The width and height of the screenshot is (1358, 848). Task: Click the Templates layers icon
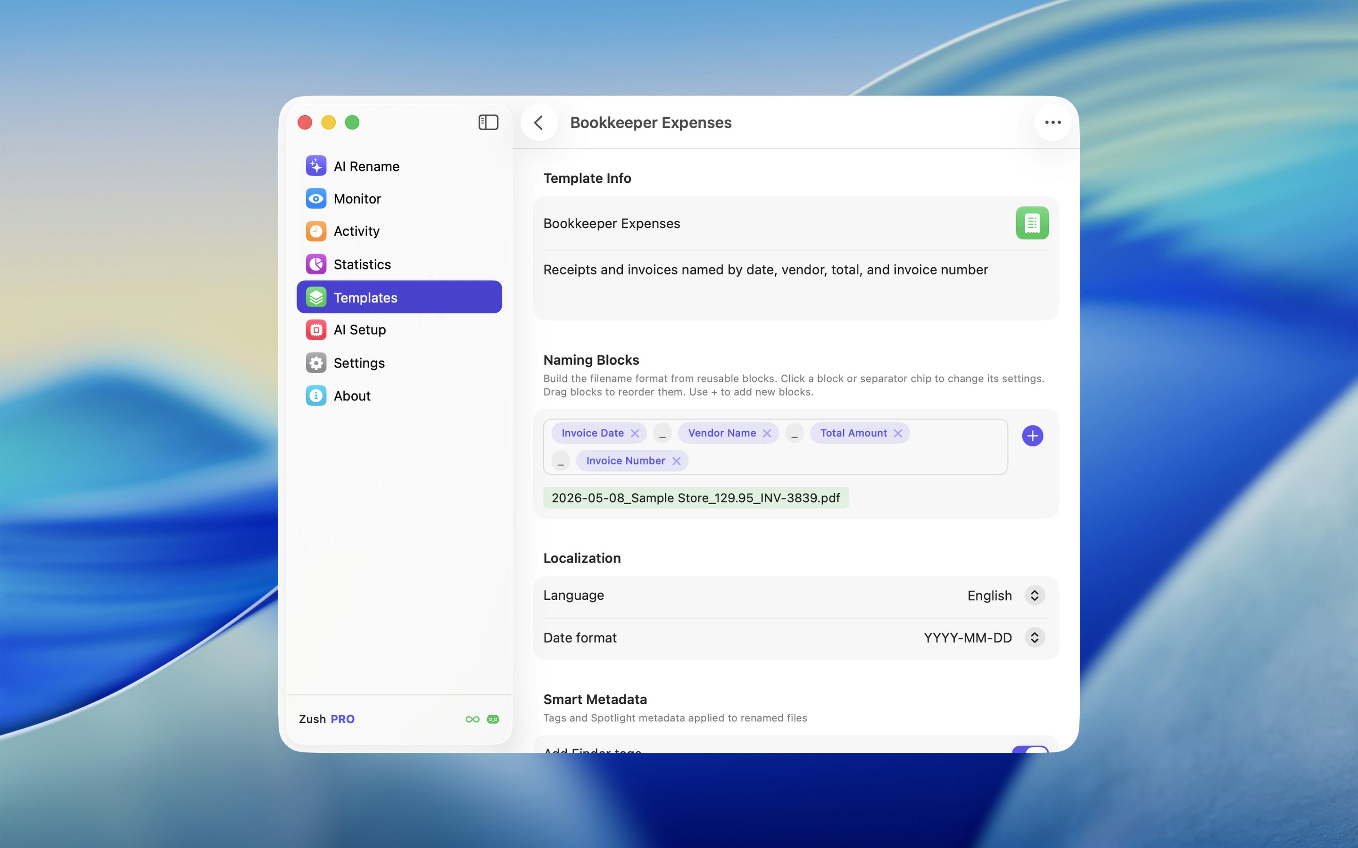click(316, 297)
